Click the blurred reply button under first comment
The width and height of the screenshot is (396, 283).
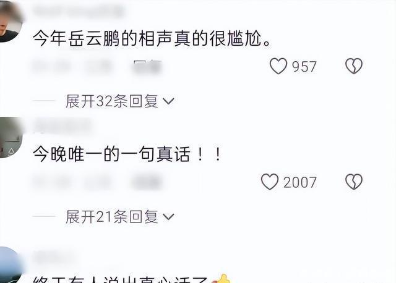[147, 66]
